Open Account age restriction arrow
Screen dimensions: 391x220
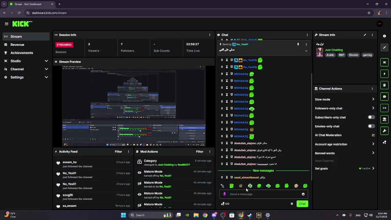pos(373,144)
